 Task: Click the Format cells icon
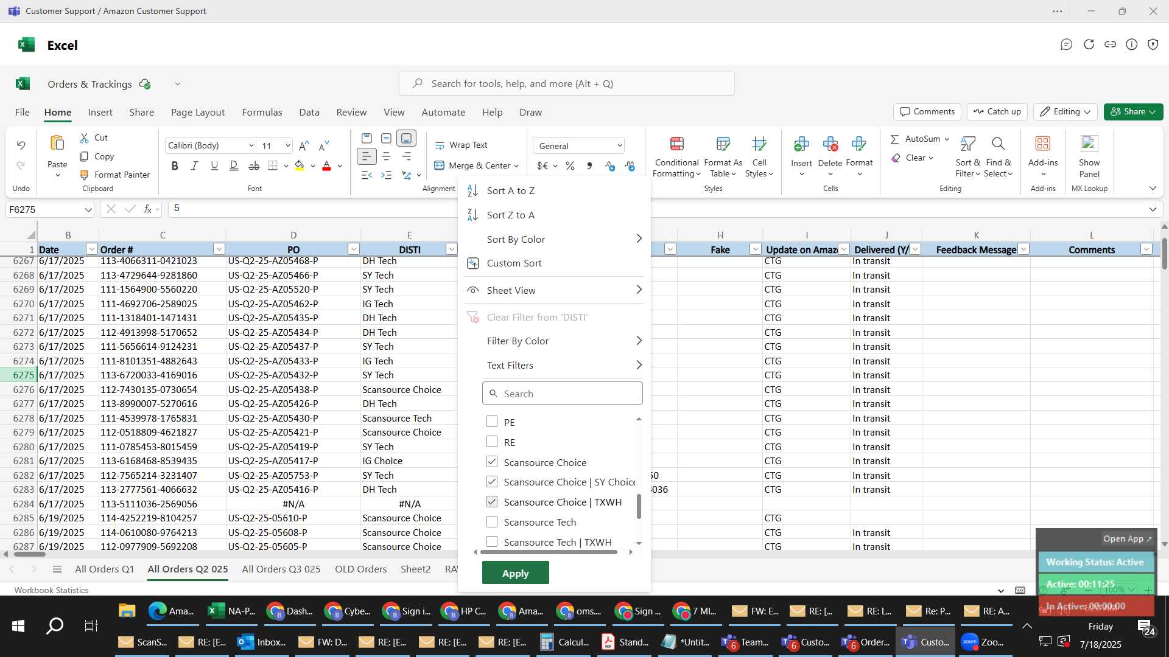click(x=859, y=144)
